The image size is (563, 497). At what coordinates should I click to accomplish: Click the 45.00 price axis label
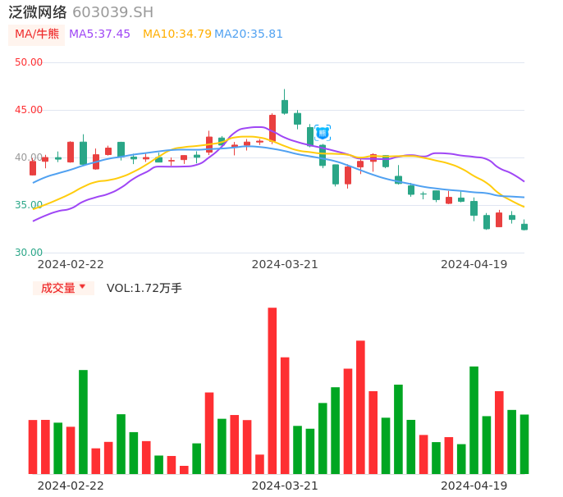click(29, 110)
